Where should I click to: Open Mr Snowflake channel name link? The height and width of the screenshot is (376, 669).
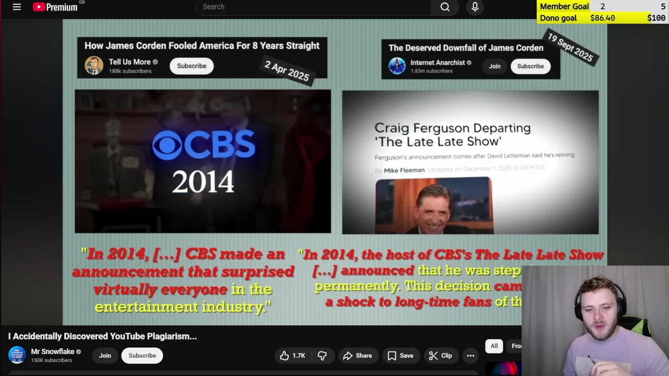[x=52, y=351]
